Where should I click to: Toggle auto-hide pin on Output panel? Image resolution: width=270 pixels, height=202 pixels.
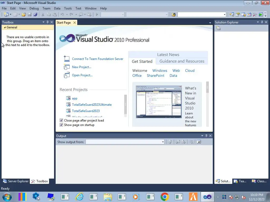pos(206,136)
